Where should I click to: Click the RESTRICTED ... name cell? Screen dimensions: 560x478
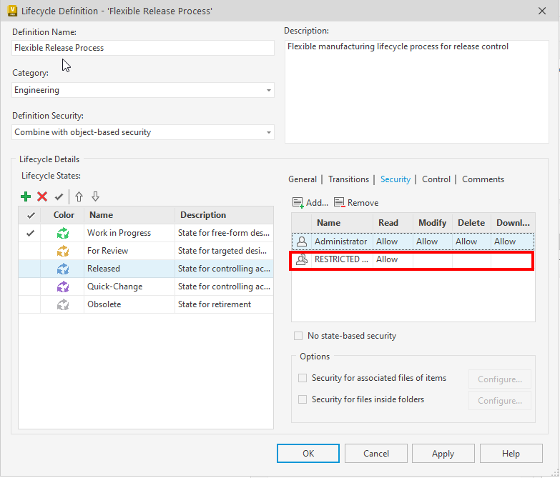point(341,259)
